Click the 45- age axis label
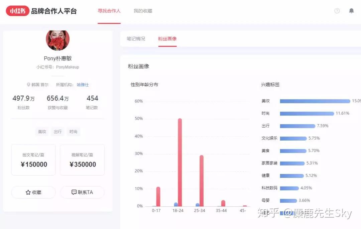Image resolution: width=361 pixels, height=229 pixels. (243, 210)
